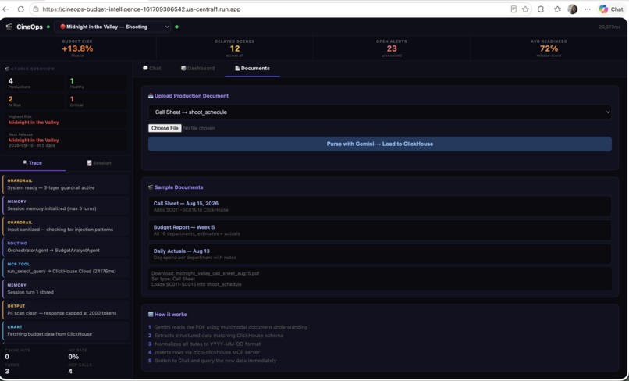Click the Open Alerts 23 stat
The width and height of the screenshot is (629, 381).
point(392,48)
